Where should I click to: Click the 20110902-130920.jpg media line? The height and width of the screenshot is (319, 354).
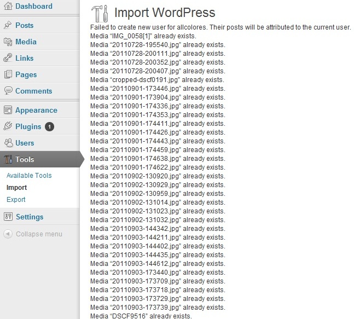pos(158,176)
